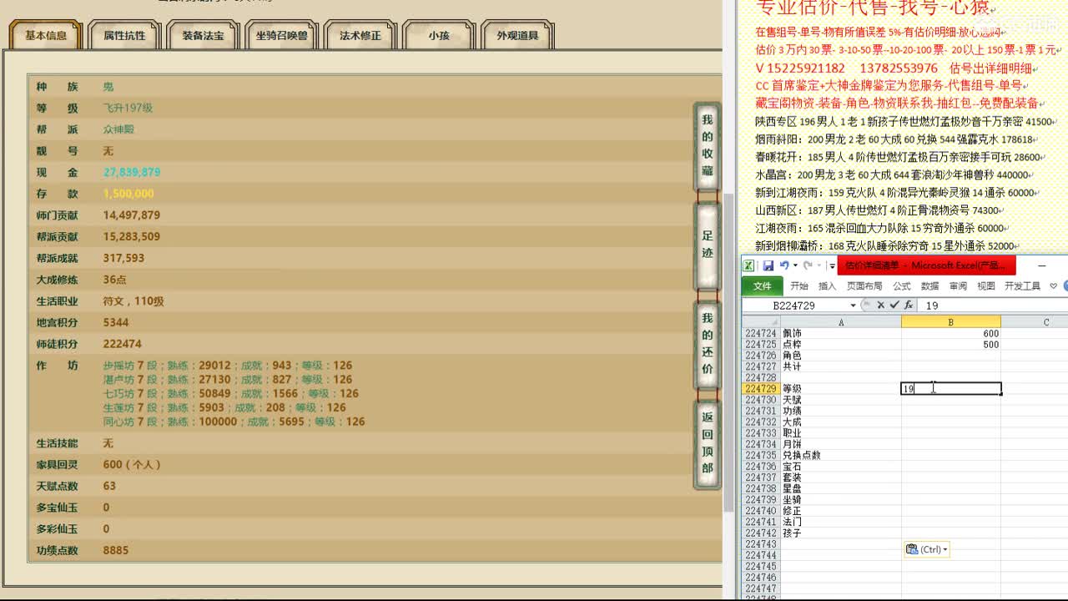Open the 小孩 tab in game page

click(439, 36)
